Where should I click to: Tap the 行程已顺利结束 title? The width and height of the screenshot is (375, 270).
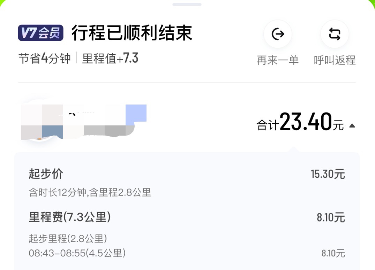click(x=132, y=33)
